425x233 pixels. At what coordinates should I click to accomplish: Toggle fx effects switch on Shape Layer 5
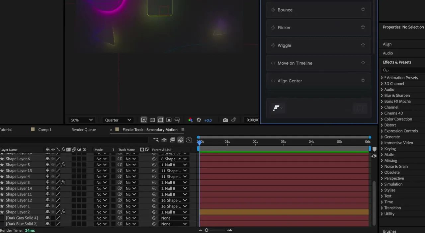pos(63,165)
